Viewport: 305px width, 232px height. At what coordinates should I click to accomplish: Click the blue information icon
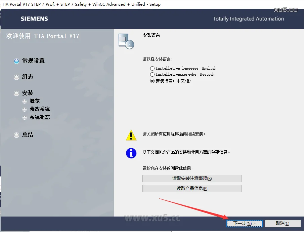pyautogui.click(x=131, y=154)
